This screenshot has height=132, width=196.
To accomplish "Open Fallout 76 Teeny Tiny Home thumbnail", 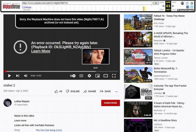I will coord(138,22).
